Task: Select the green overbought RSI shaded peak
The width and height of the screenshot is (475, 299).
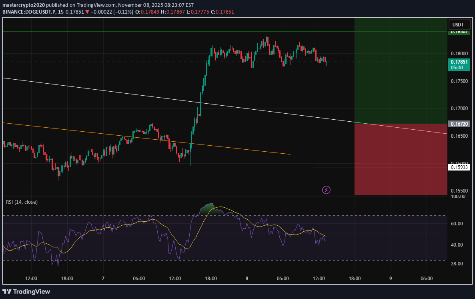Action: tap(208, 209)
